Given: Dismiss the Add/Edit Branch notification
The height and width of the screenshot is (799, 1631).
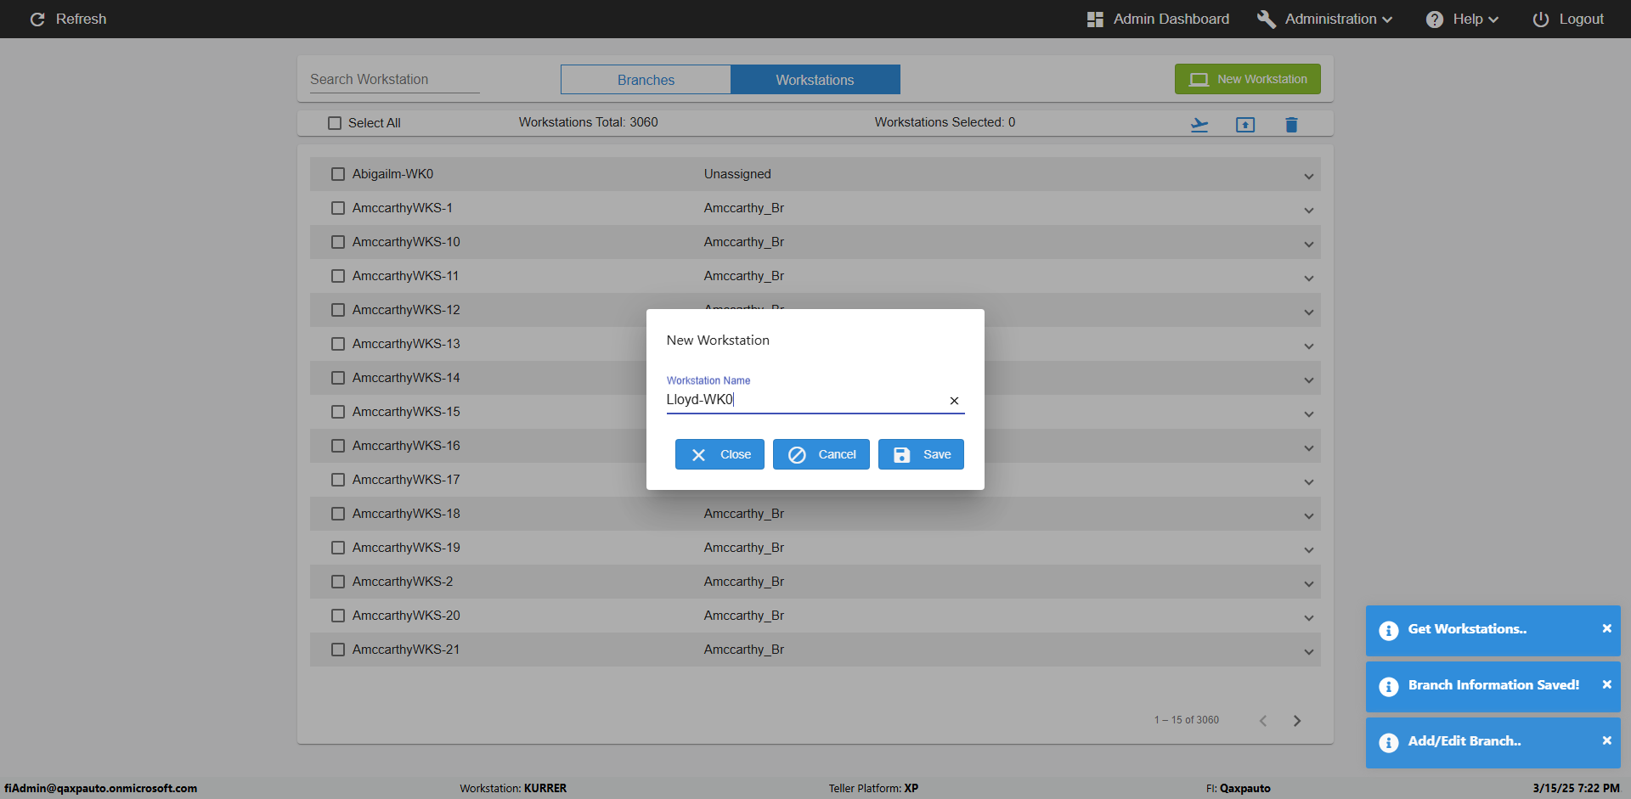Looking at the screenshot, I should click(x=1606, y=740).
